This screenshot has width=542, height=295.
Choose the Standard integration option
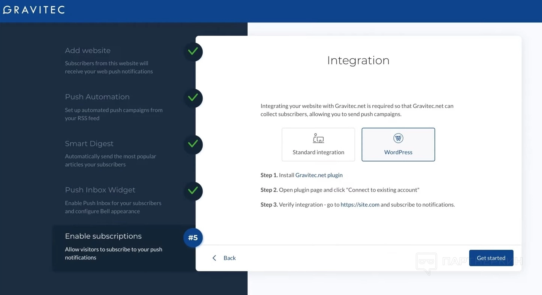pyautogui.click(x=318, y=145)
